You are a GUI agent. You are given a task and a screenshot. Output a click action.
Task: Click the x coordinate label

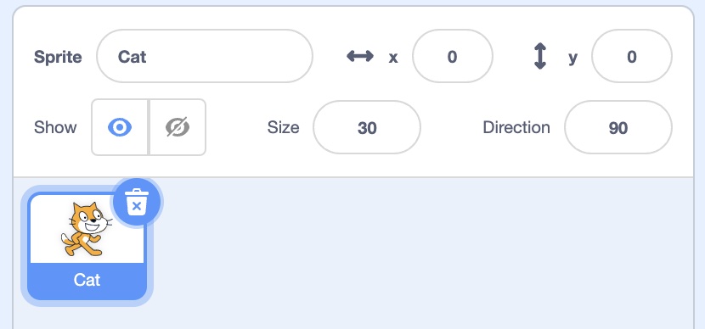393,58
